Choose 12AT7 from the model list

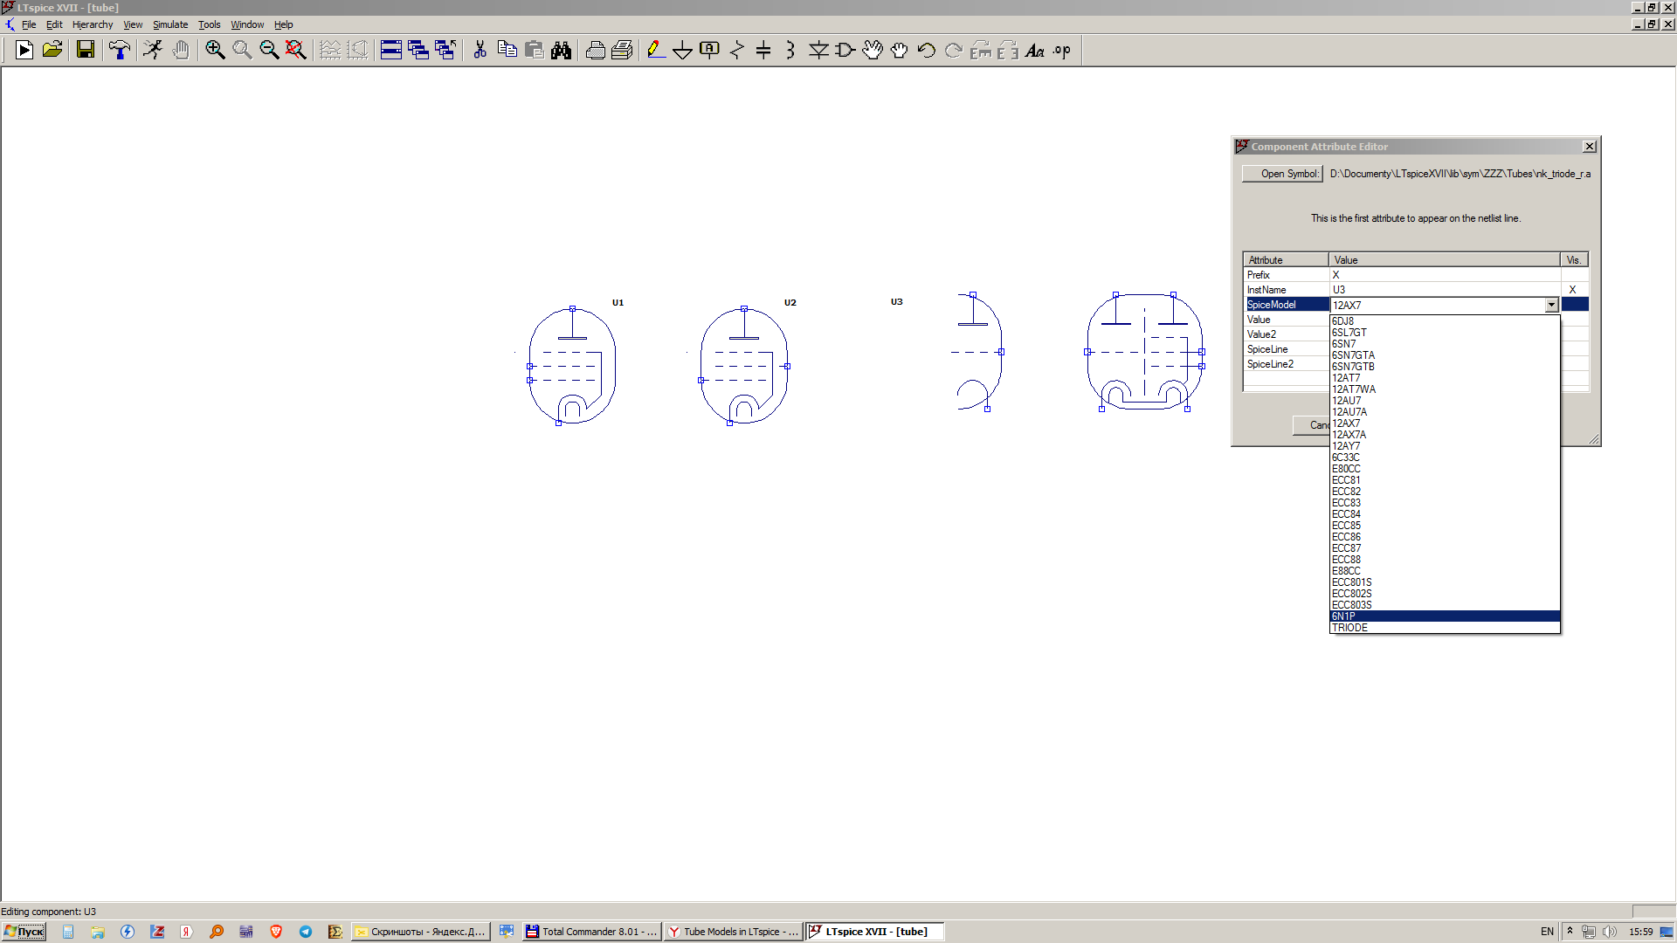[1445, 378]
